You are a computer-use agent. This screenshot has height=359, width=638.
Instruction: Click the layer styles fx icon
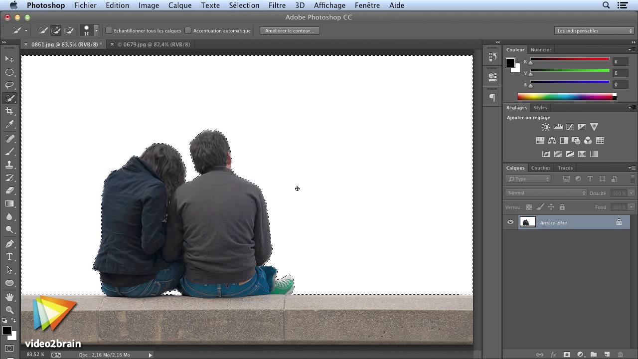pos(553,355)
